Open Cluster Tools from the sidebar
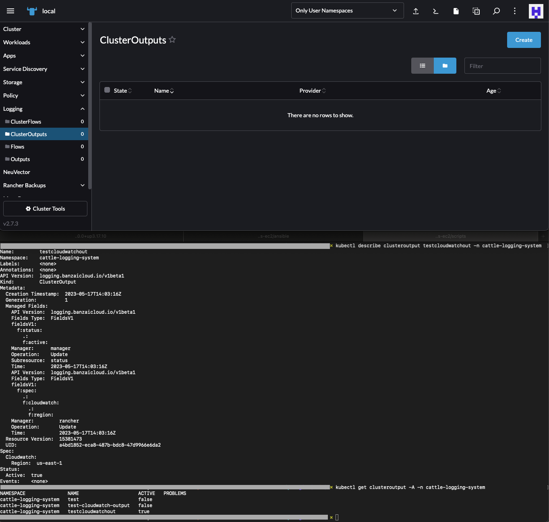The width and height of the screenshot is (549, 522). point(45,209)
